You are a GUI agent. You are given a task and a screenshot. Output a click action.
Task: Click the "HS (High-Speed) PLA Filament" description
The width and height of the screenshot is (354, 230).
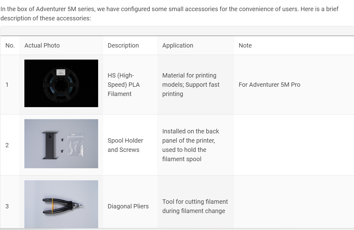[x=121, y=85]
